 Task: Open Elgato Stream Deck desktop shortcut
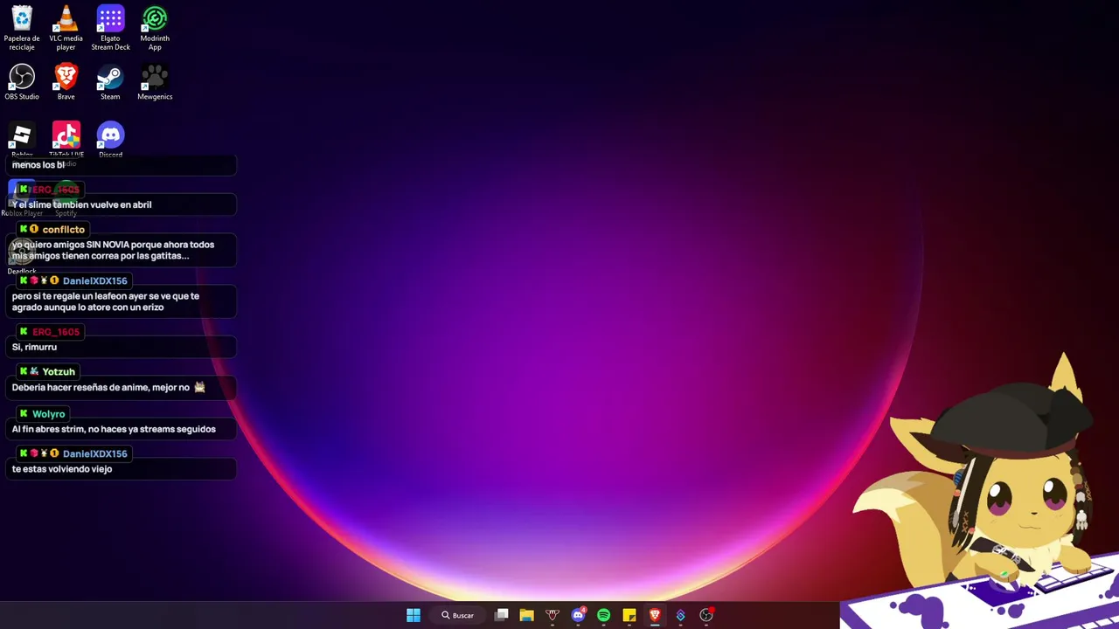(x=110, y=28)
